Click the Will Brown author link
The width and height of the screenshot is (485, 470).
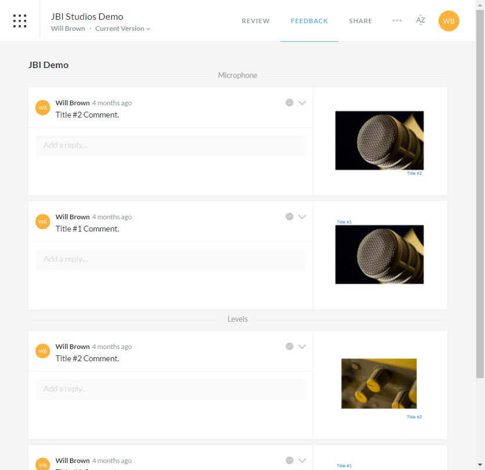pos(67,28)
